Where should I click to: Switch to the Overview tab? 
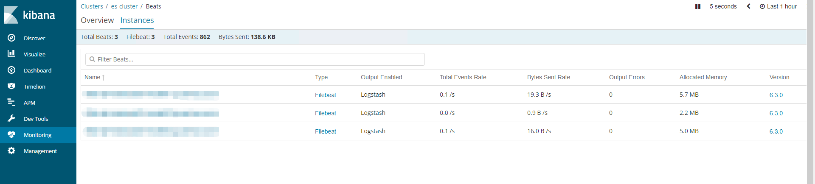[97, 20]
